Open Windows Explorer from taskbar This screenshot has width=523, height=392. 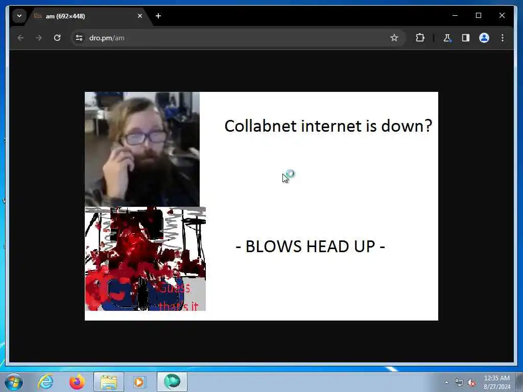point(109,382)
